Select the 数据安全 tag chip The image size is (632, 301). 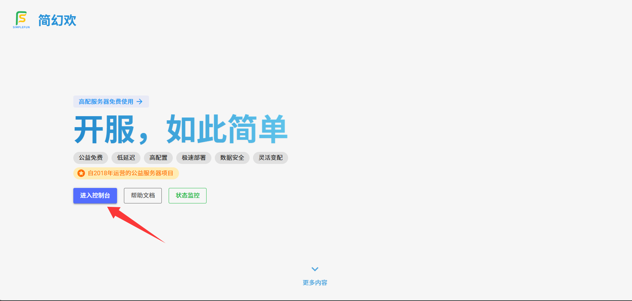[232, 158]
